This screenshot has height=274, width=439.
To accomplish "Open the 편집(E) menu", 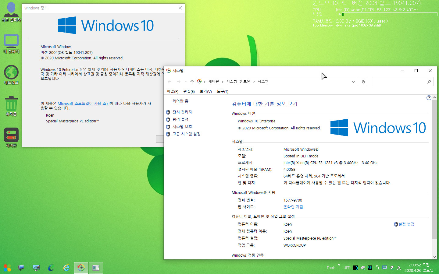I will (x=189, y=91).
